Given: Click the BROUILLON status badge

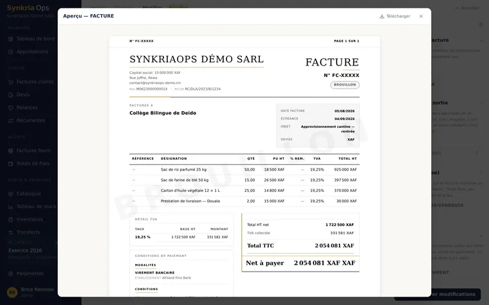Looking at the screenshot, I should point(345,85).
